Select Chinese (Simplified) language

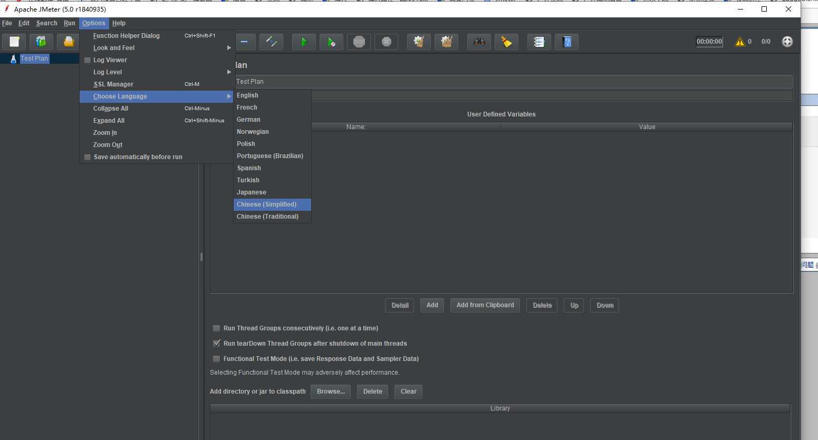click(x=272, y=204)
